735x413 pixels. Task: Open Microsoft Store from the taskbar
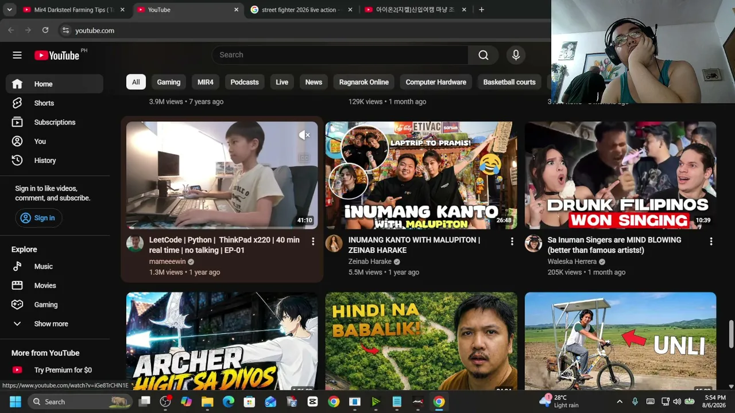click(249, 402)
